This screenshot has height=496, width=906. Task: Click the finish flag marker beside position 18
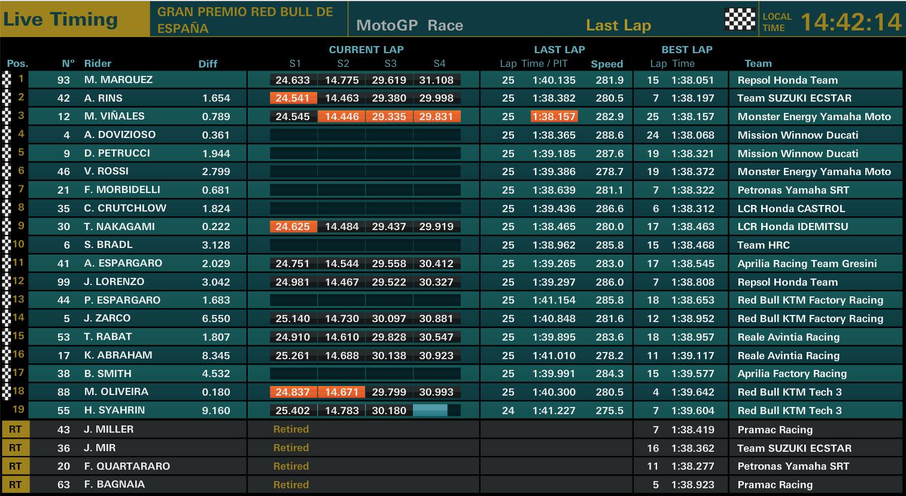click(7, 391)
